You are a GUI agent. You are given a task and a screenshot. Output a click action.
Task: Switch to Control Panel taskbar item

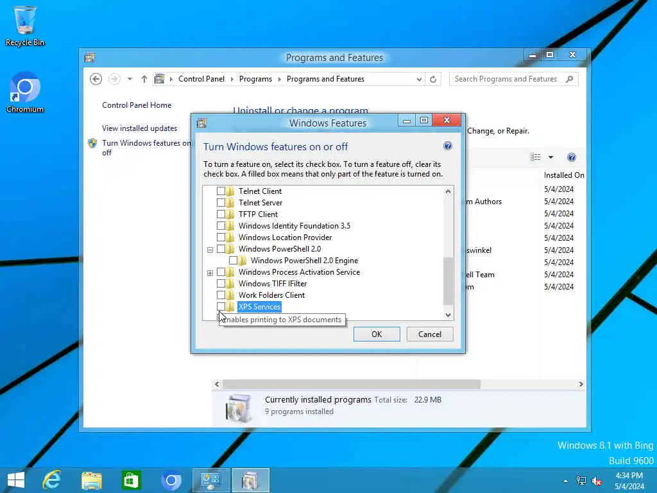pyautogui.click(x=210, y=480)
